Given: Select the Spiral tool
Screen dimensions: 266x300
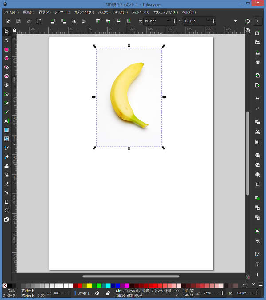Looking at the screenshot, I should [7, 85].
